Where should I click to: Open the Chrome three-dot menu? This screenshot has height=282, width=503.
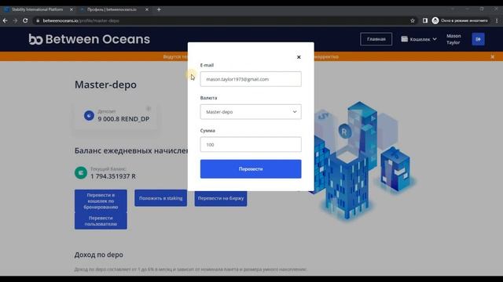point(497,20)
